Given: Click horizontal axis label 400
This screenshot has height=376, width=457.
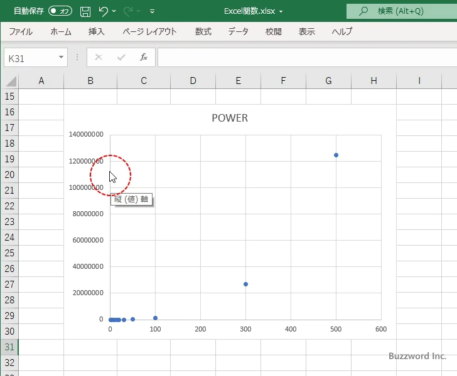Looking at the screenshot, I should point(291,329).
